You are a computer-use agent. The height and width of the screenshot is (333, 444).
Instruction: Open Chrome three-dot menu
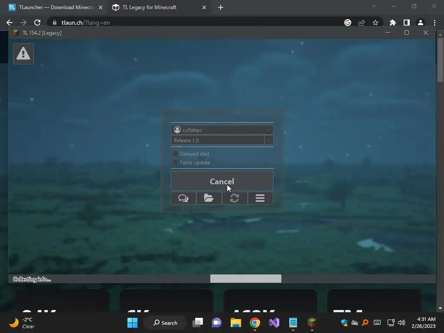[434, 23]
